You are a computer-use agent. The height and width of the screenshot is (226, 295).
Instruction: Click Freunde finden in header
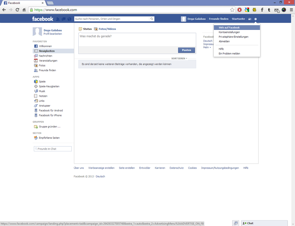pyautogui.click(x=219, y=19)
